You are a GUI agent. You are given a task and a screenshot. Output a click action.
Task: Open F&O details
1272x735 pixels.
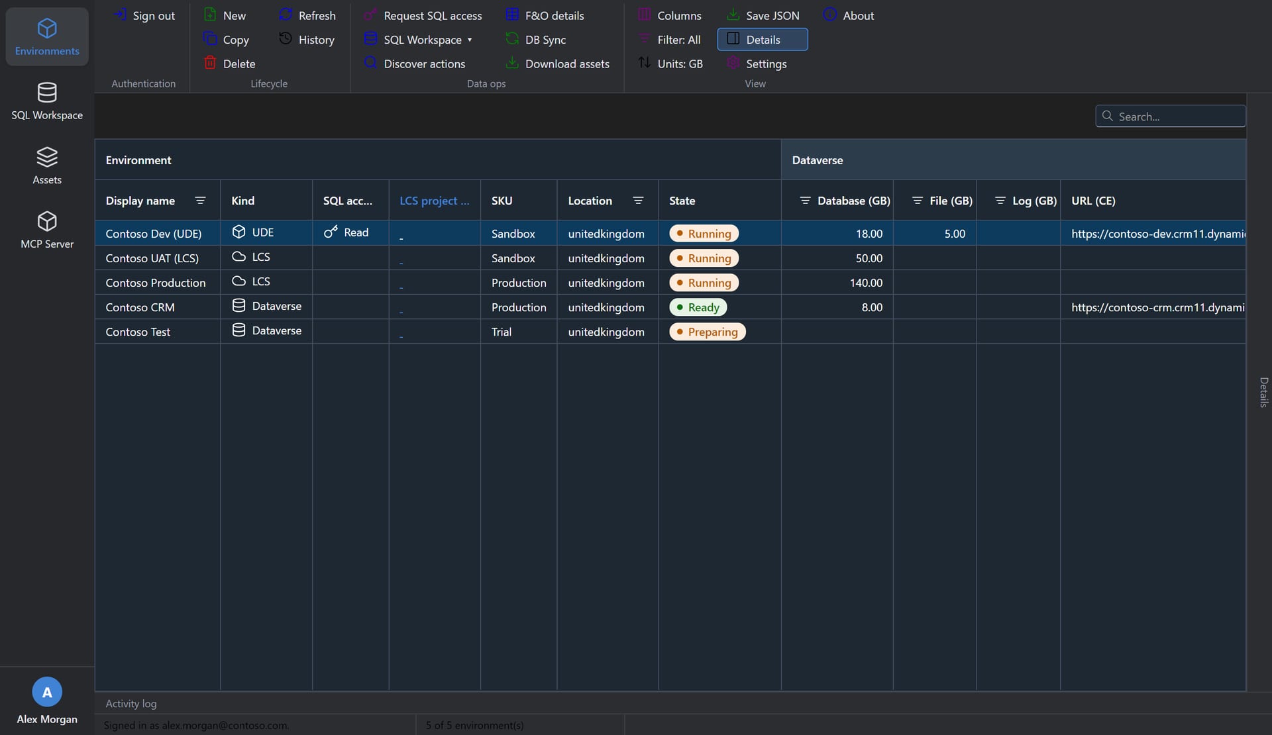[x=545, y=15]
